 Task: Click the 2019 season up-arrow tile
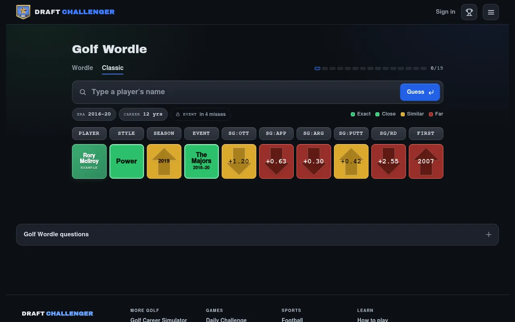coord(164,161)
